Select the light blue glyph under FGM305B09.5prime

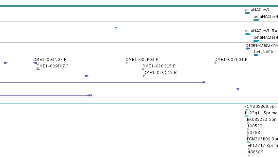coord(246,110)
